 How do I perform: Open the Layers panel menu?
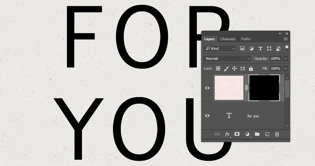[x=286, y=39]
